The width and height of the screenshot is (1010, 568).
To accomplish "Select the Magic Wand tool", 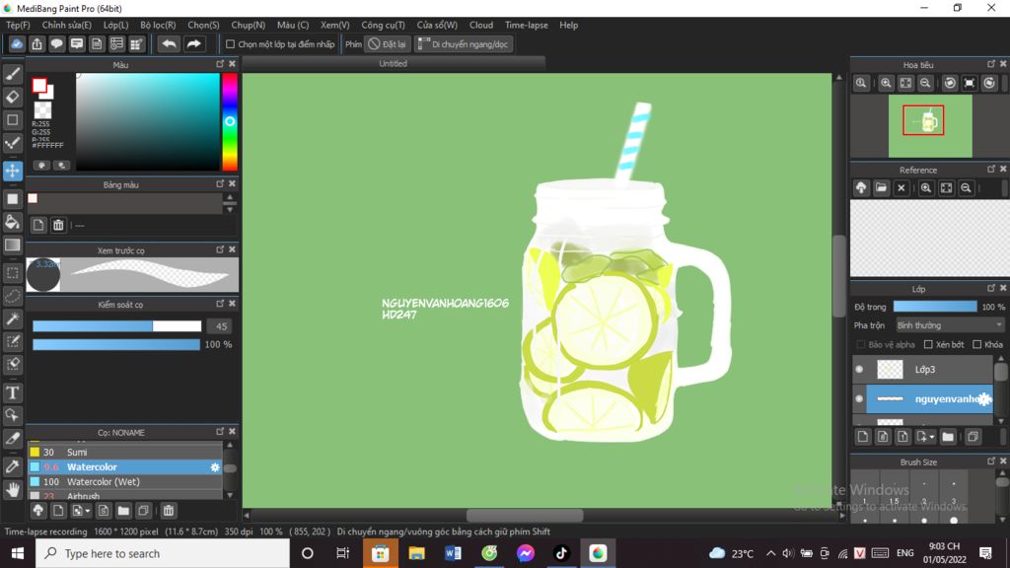I will (12, 319).
